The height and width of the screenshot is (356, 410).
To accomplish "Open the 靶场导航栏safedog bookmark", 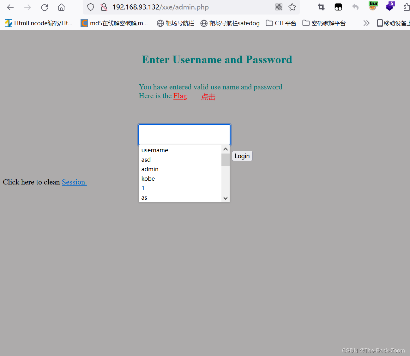I will coord(230,23).
